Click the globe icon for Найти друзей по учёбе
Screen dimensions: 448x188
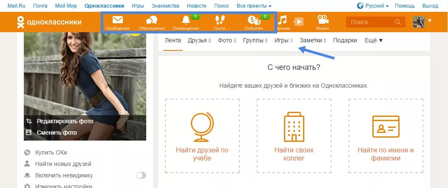(202, 127)
